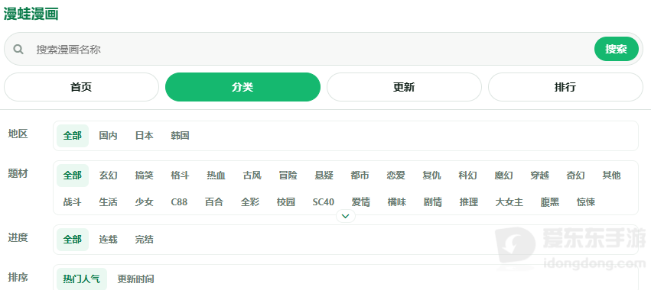
Task: Show only 连载 ongoing comics
Action: click(x=109, y=239)
